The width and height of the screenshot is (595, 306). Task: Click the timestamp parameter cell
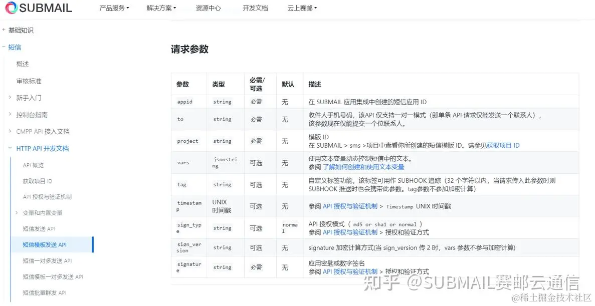point(189,206)
